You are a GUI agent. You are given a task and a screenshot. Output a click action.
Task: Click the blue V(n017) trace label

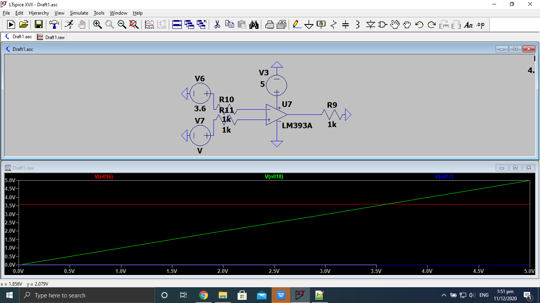click(x=444, y=177)
